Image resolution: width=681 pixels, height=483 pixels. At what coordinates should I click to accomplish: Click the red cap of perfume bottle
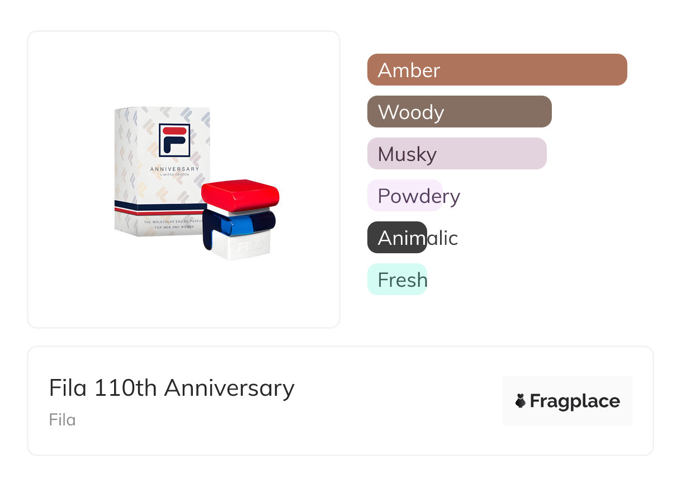240,193
